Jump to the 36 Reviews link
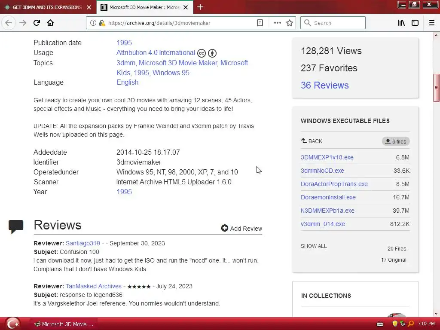The image size is (440, 330). [325, 85]
